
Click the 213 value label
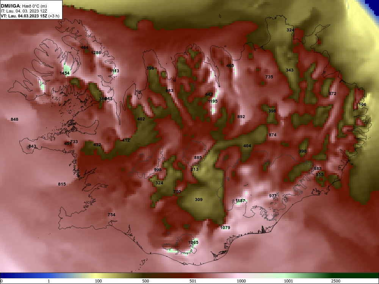click(194, 169)
